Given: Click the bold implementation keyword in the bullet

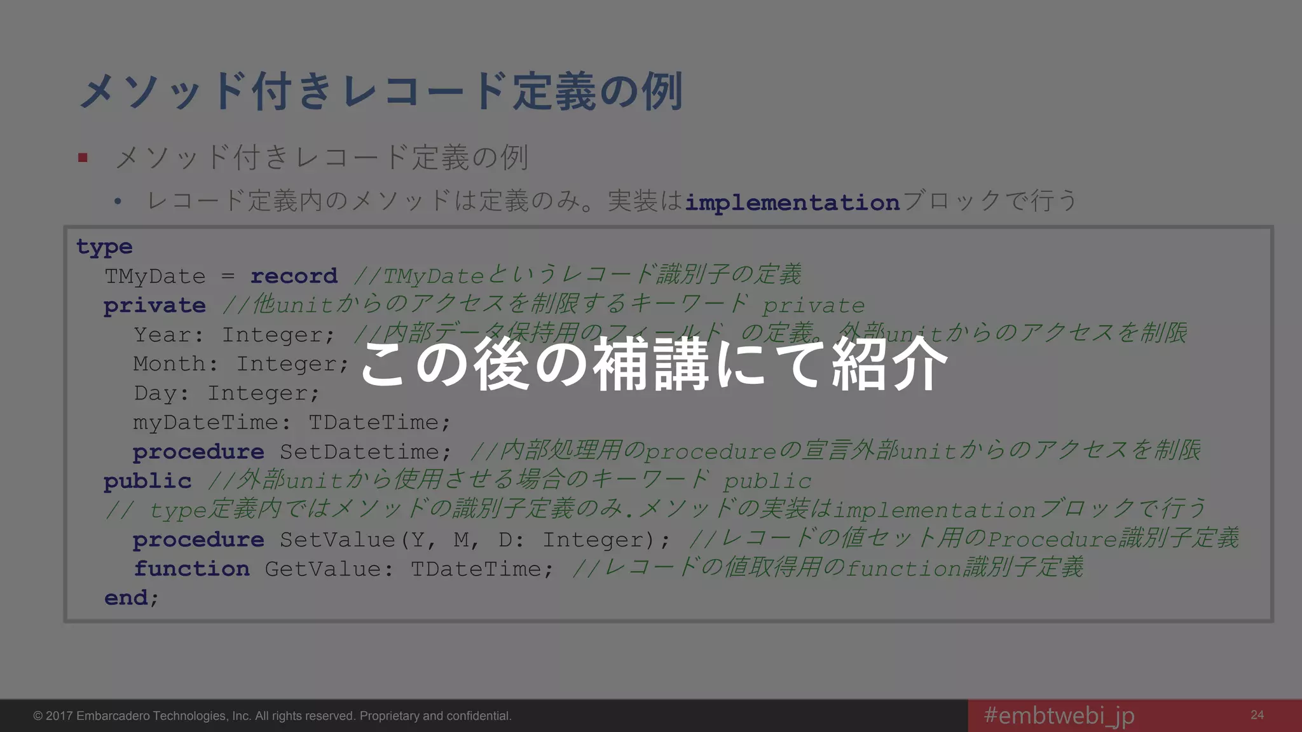Looking at the screenshot, I should point(791,203).
